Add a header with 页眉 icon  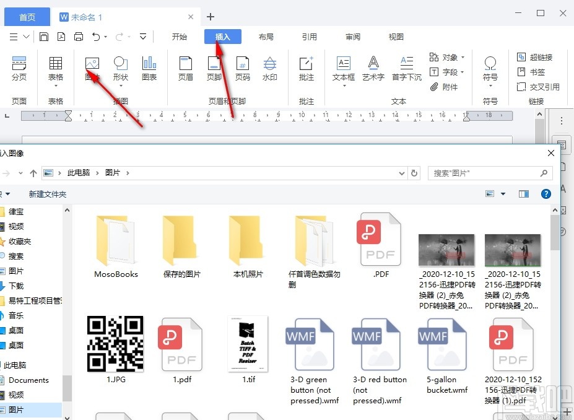click(x=186, y=63)
